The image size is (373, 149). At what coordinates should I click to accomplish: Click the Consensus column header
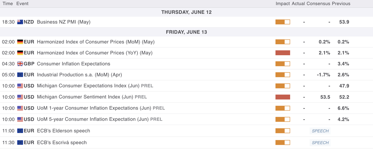click(318, 3)
